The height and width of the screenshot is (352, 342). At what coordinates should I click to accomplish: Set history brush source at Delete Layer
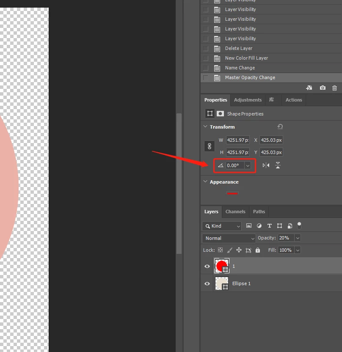205,49
